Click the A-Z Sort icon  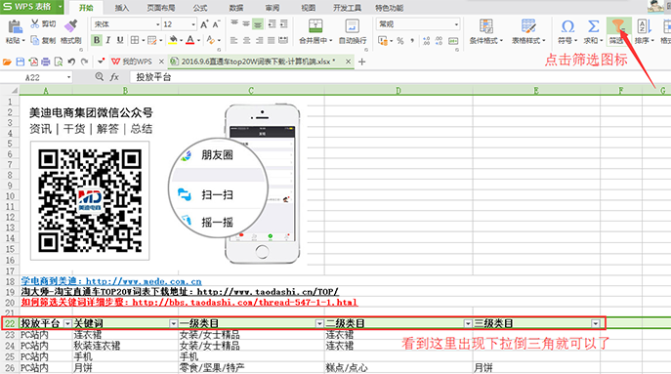click(x=644, y=26)
